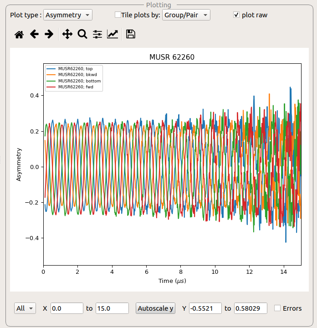Click the X maximum field showing 15.0

tap(112, 308)
